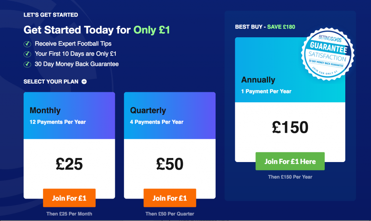Click the £150 annual price
Screen dimensions: 371x221
click(x=290, y=127)
